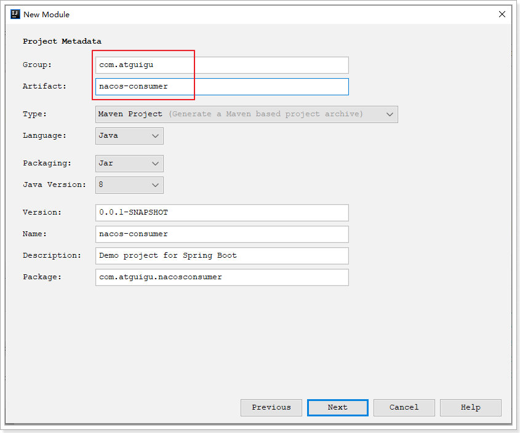Viewport: 520px width, 433px height.
Task: Open the Packaging dropdown showing Jar
Action: point(129,164)
